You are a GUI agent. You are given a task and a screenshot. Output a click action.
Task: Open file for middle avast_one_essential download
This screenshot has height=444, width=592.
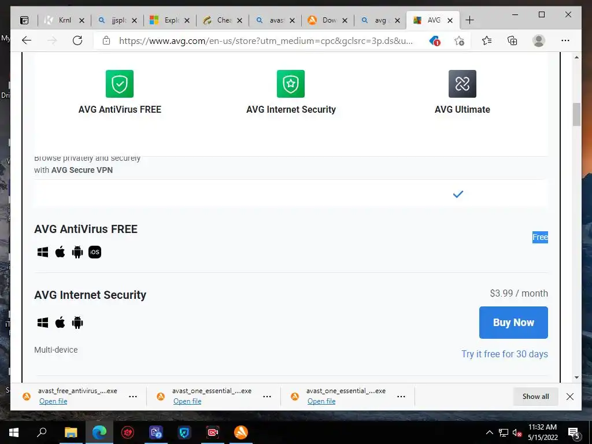(187, 401)
